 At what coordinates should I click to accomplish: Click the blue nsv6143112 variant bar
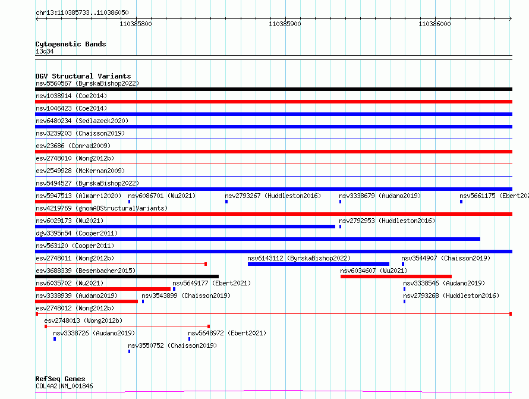click(x=319, y=264)
